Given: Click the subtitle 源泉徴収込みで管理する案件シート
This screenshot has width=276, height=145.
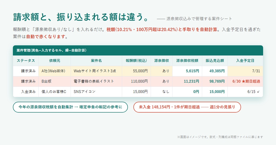Looking at the screenshot, I should tap(199, 19).
